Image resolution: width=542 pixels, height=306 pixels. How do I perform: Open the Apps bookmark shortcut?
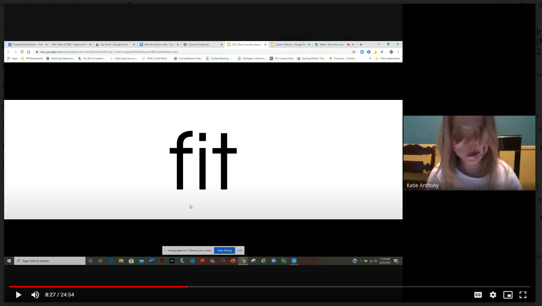[12, 58]
